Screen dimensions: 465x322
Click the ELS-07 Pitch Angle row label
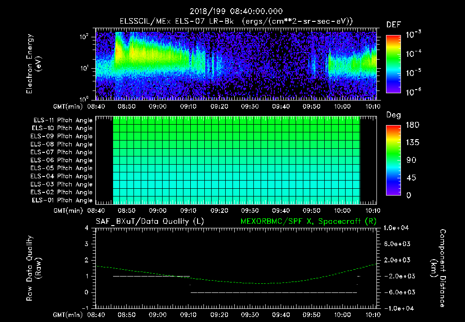click(x=62, y=152)
